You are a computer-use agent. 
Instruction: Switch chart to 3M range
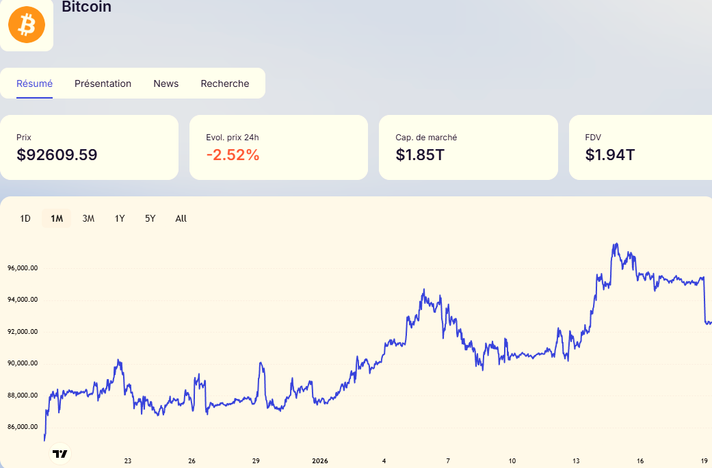[88, 219]
